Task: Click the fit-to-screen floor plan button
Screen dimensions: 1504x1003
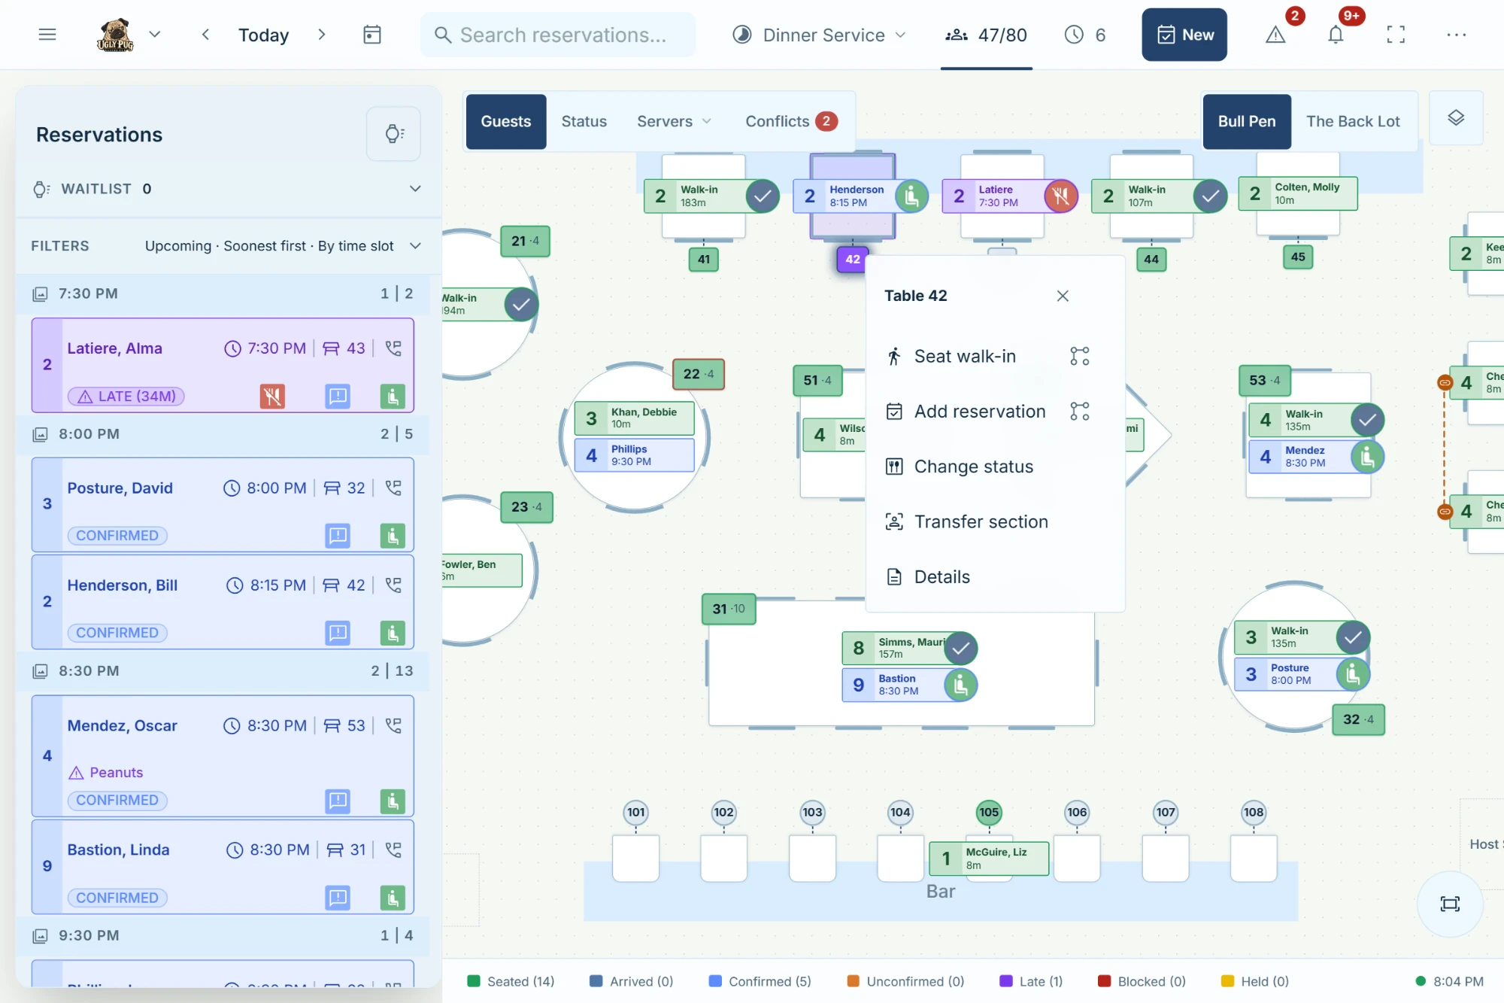Action: pyautogui.click(x=1449, y=904)
